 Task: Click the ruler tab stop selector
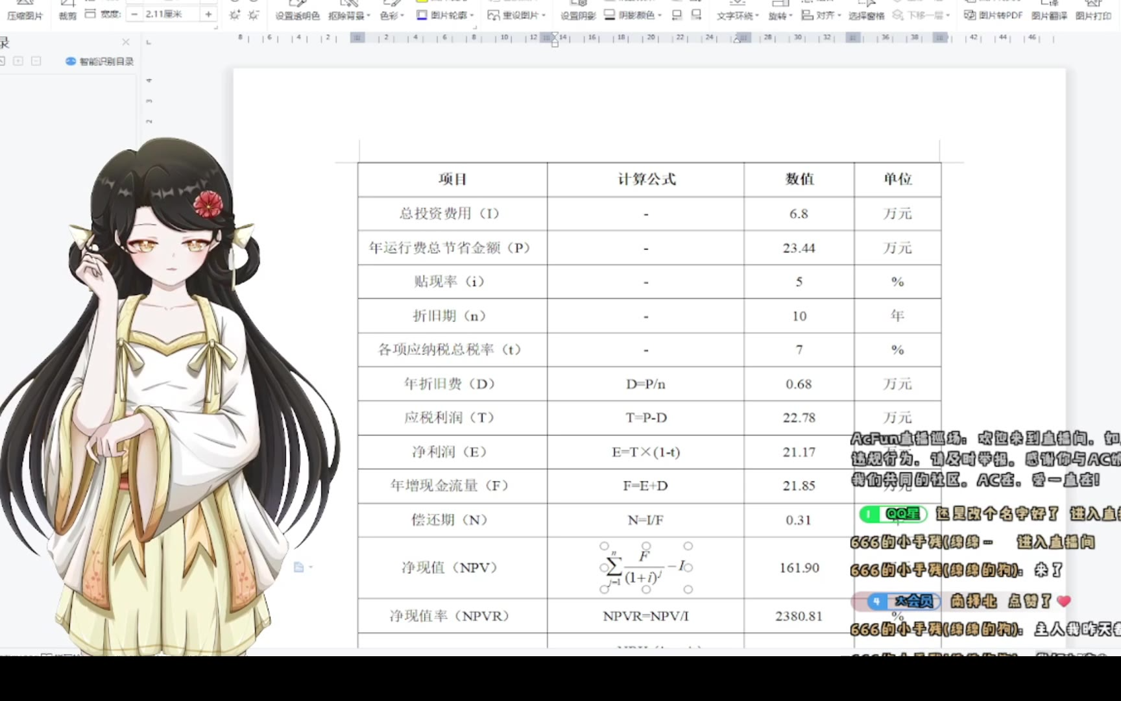click(149, 42)
